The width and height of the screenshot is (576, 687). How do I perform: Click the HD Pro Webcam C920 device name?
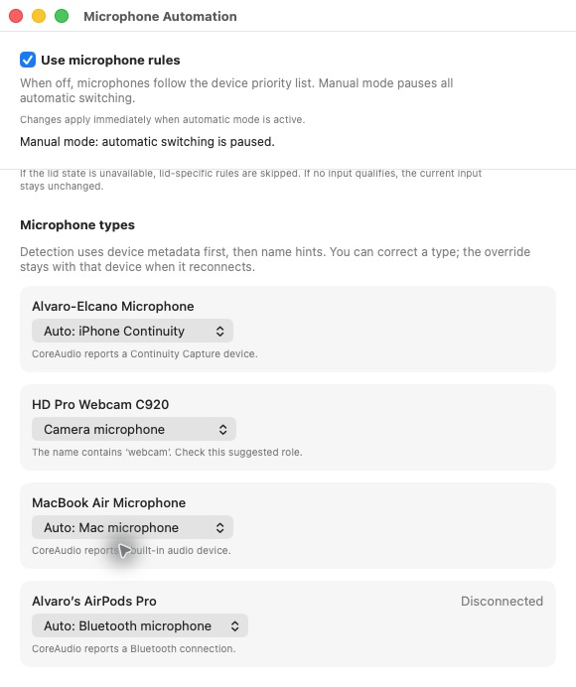pyautogui.click(x=100, y=404)
